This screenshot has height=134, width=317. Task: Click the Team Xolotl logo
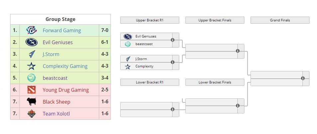[32, 114]
